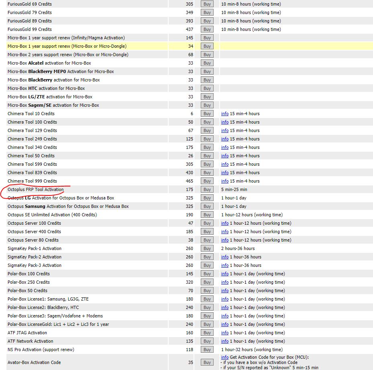The width and height of the screenshot is (373, 370).
Task: Buy Micro-Box 2 years support renew
Action: click(x=207, y=55)
